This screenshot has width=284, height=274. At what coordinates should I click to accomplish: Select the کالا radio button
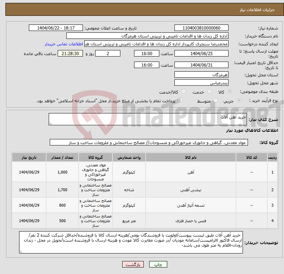pyautogui.click(x=230, y=91)
